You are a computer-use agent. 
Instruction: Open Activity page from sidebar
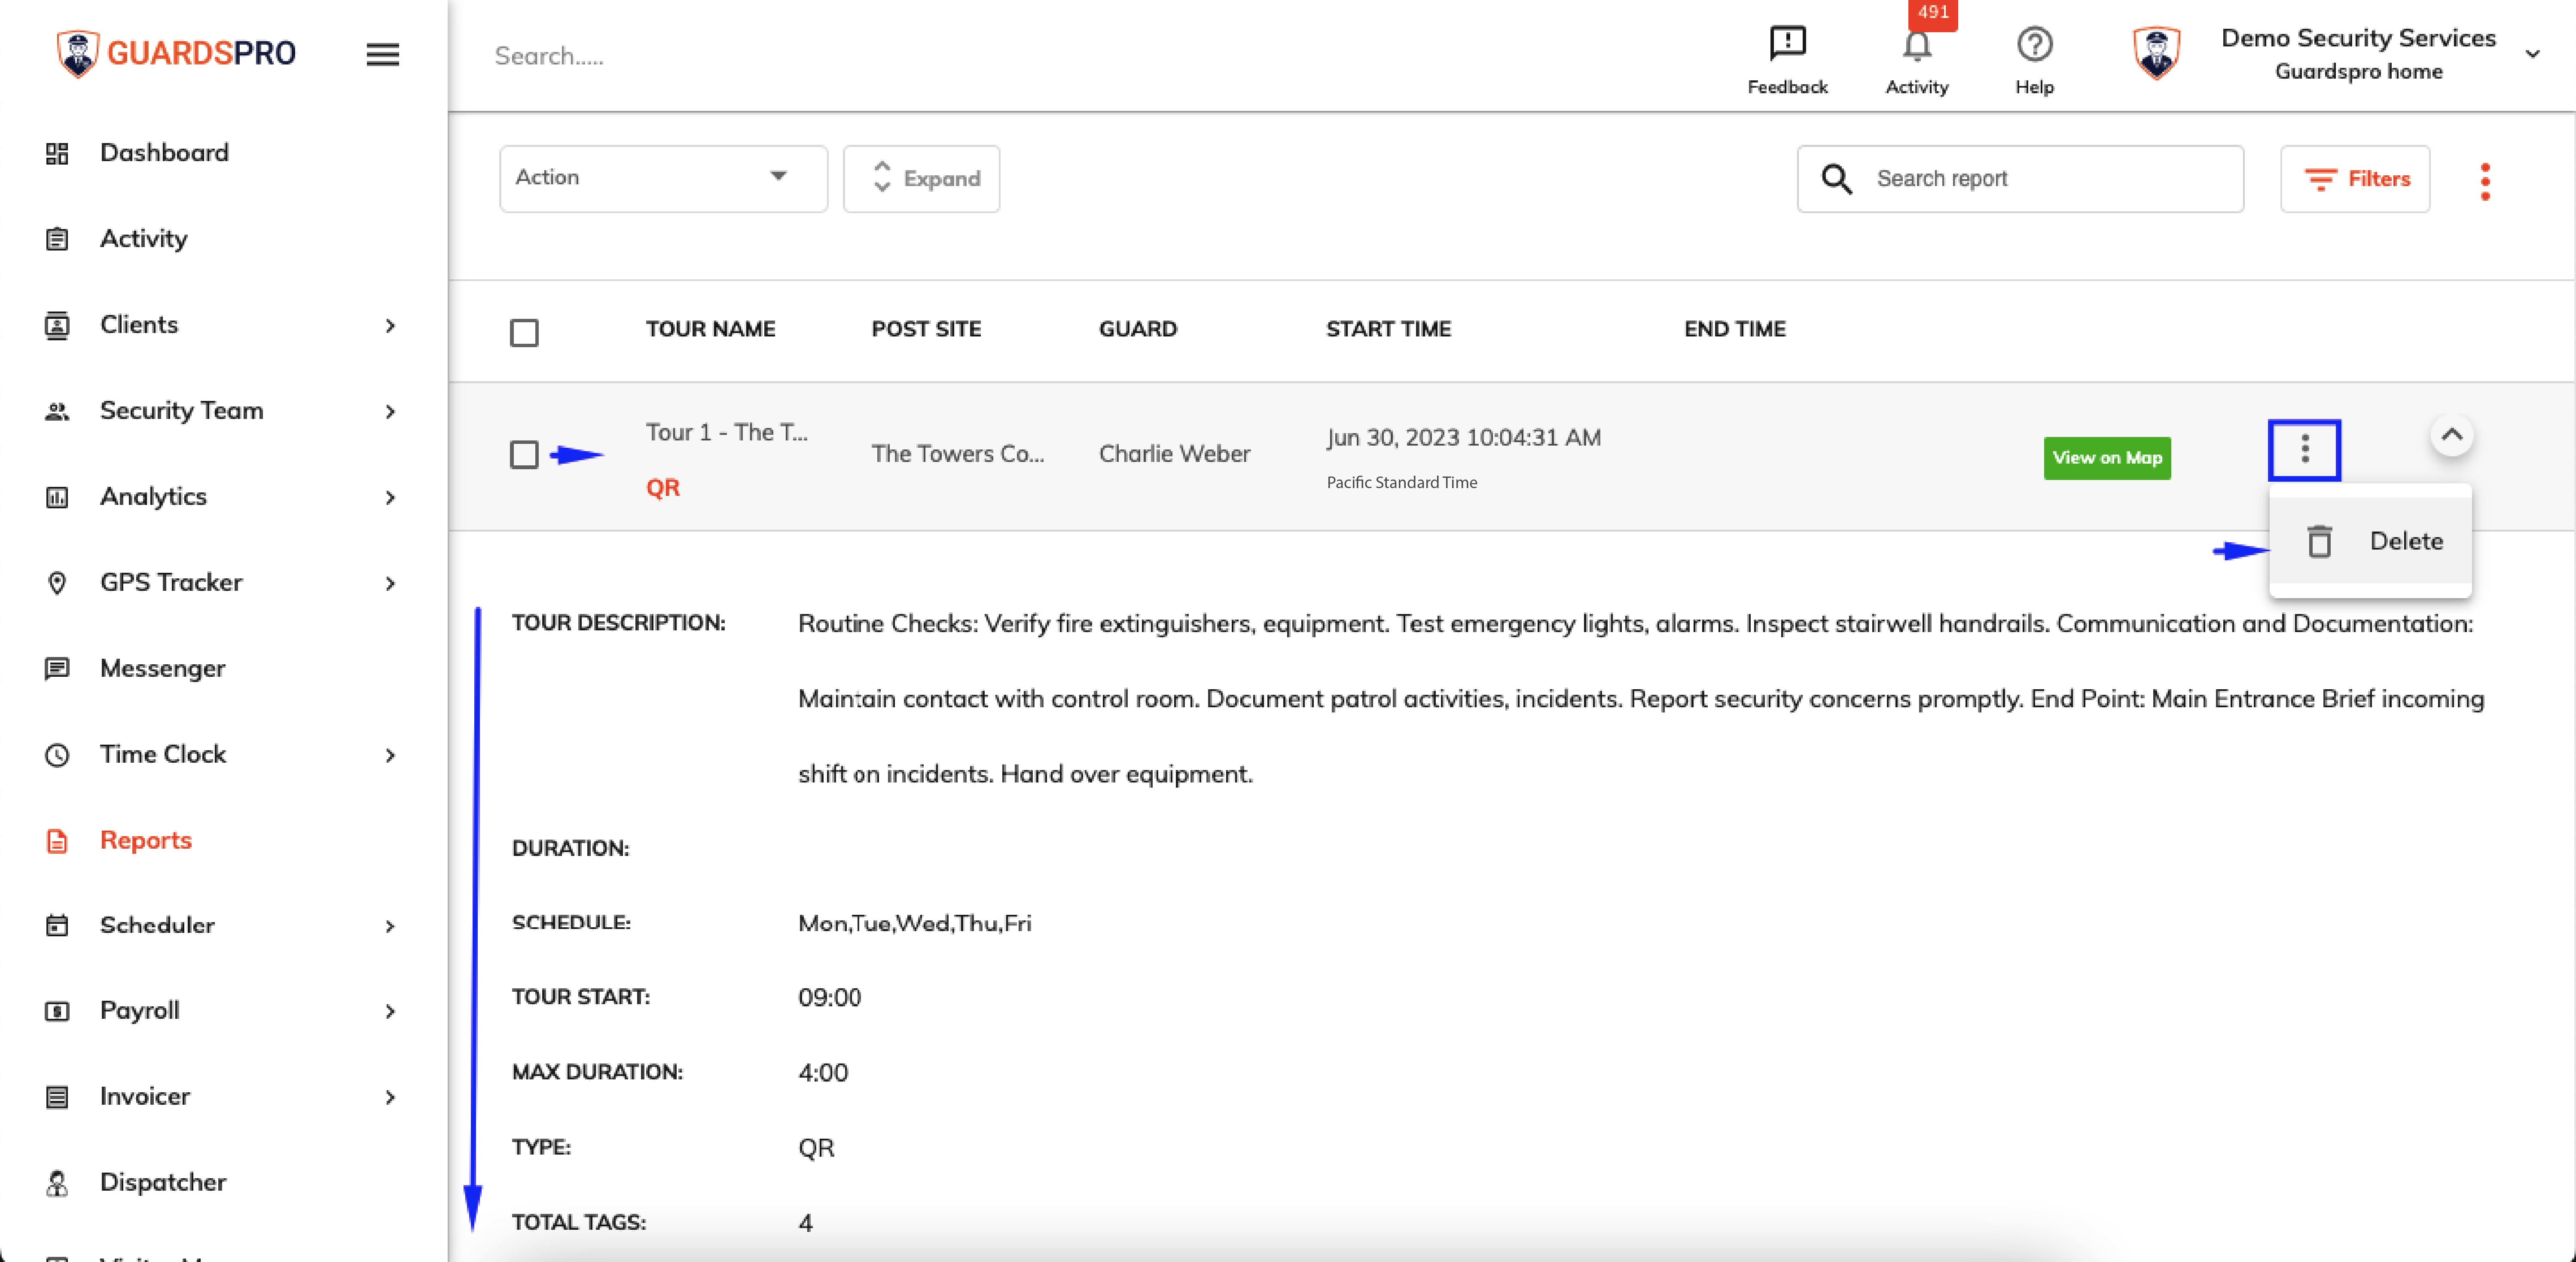pos(144,239)
